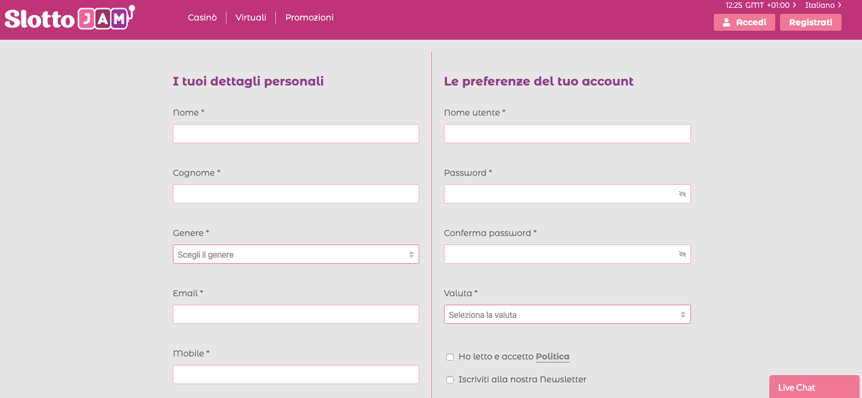The width and height of the screenshot is (862, 398).
Task: Click the person icon in Accedi button
Action: click(725, 22)
